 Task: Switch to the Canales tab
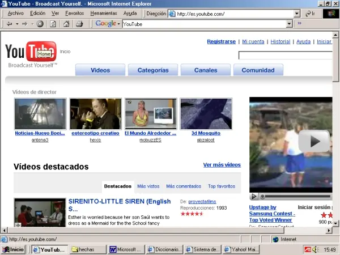click(x=206, y=70)
